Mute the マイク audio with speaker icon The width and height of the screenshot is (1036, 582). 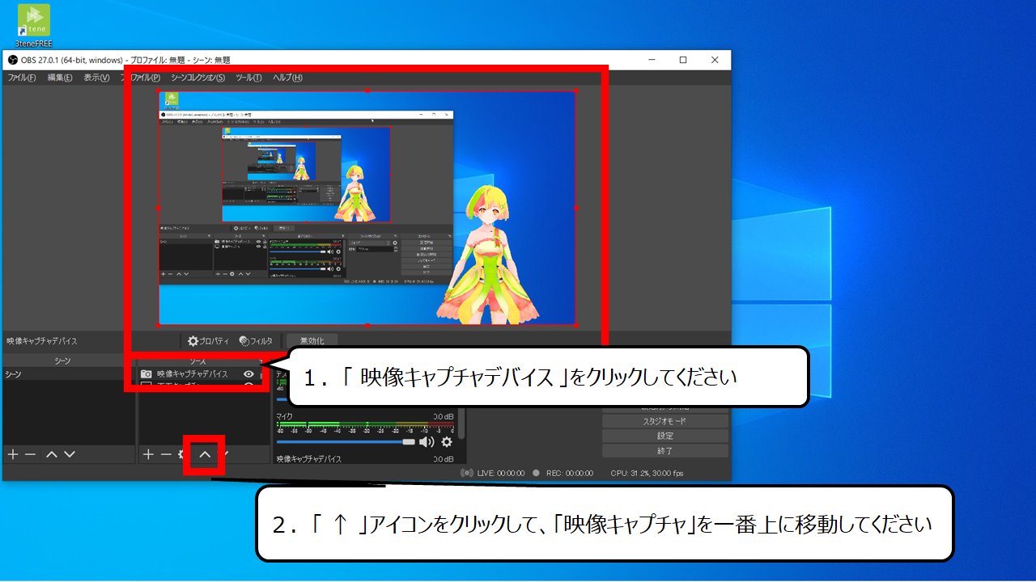pyautogui.click(x=427, y=442)
